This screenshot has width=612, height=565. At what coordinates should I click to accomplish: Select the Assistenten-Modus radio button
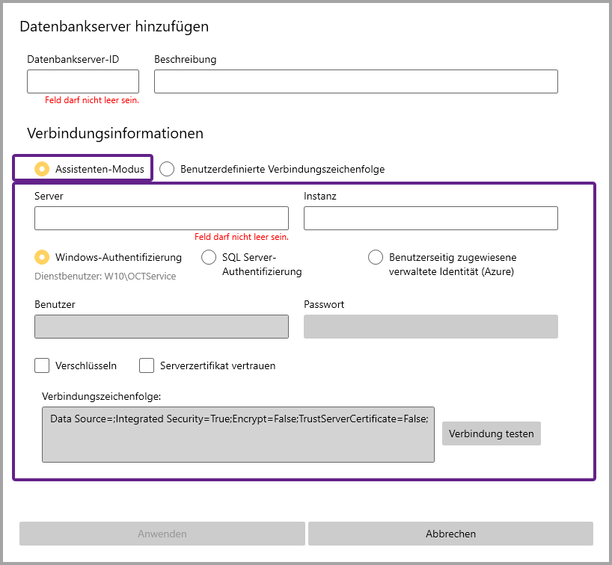[43, 169]
